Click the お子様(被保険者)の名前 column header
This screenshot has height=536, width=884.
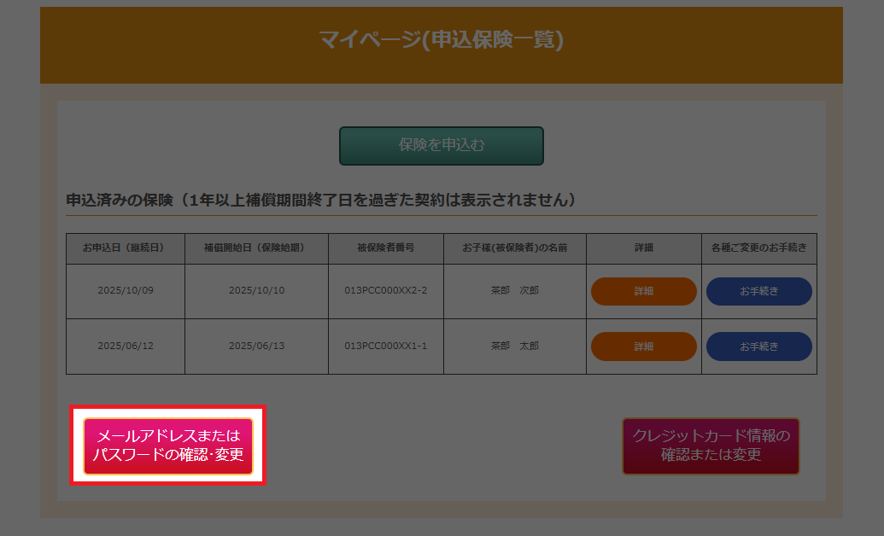pos(514,248)
